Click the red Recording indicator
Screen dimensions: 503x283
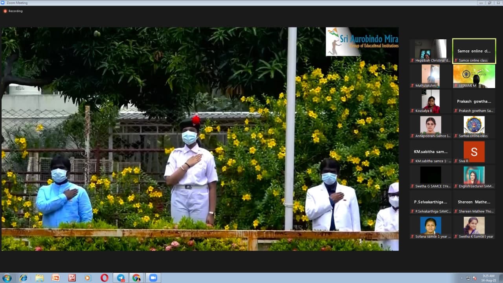(x=6, y=11)
